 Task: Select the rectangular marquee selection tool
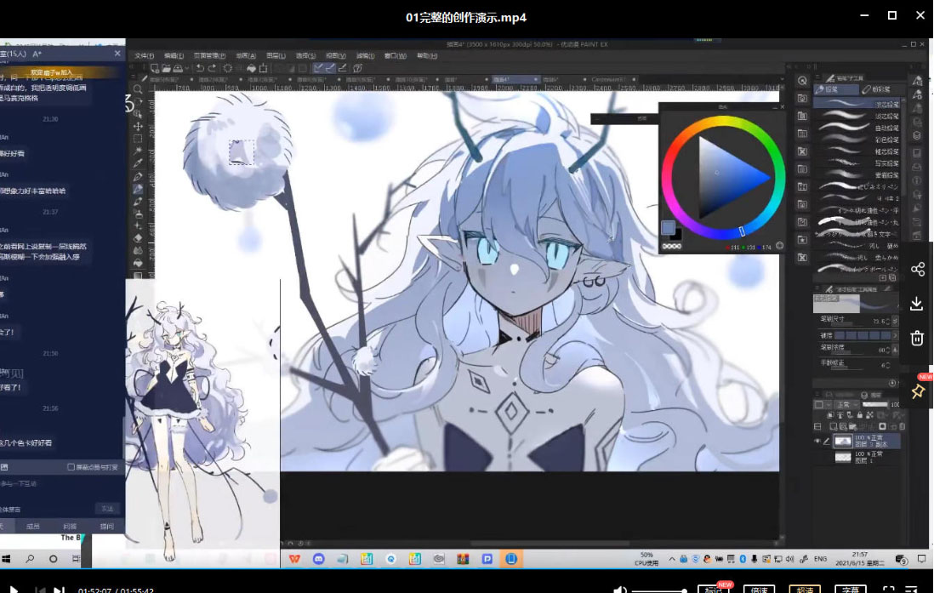point(138,139)
